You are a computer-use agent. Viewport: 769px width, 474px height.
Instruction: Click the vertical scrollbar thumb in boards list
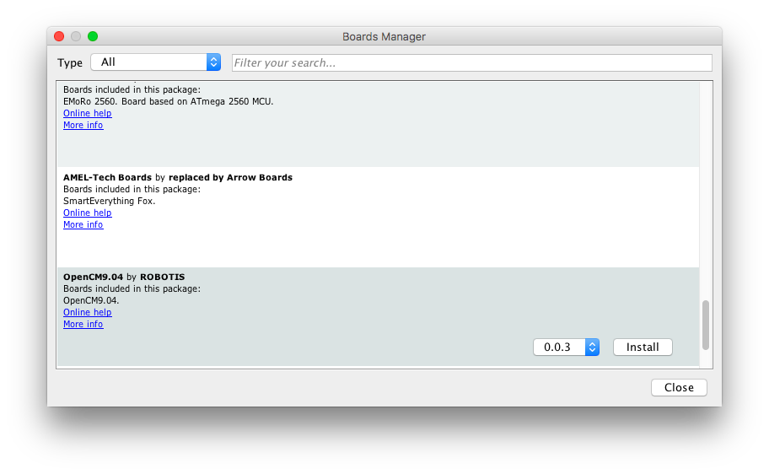(706, 325)
